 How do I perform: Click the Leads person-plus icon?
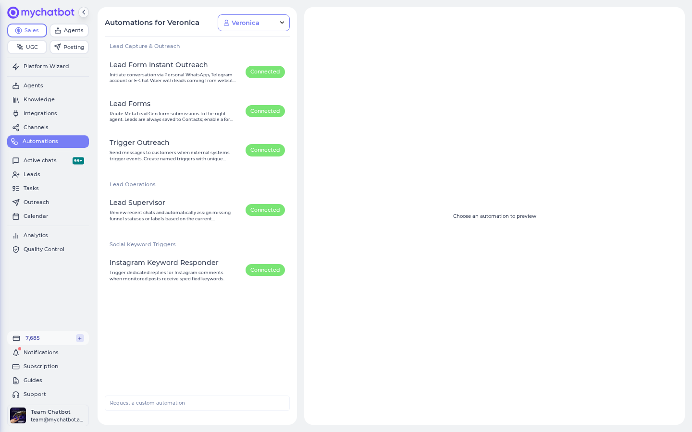tap(16, 175)
